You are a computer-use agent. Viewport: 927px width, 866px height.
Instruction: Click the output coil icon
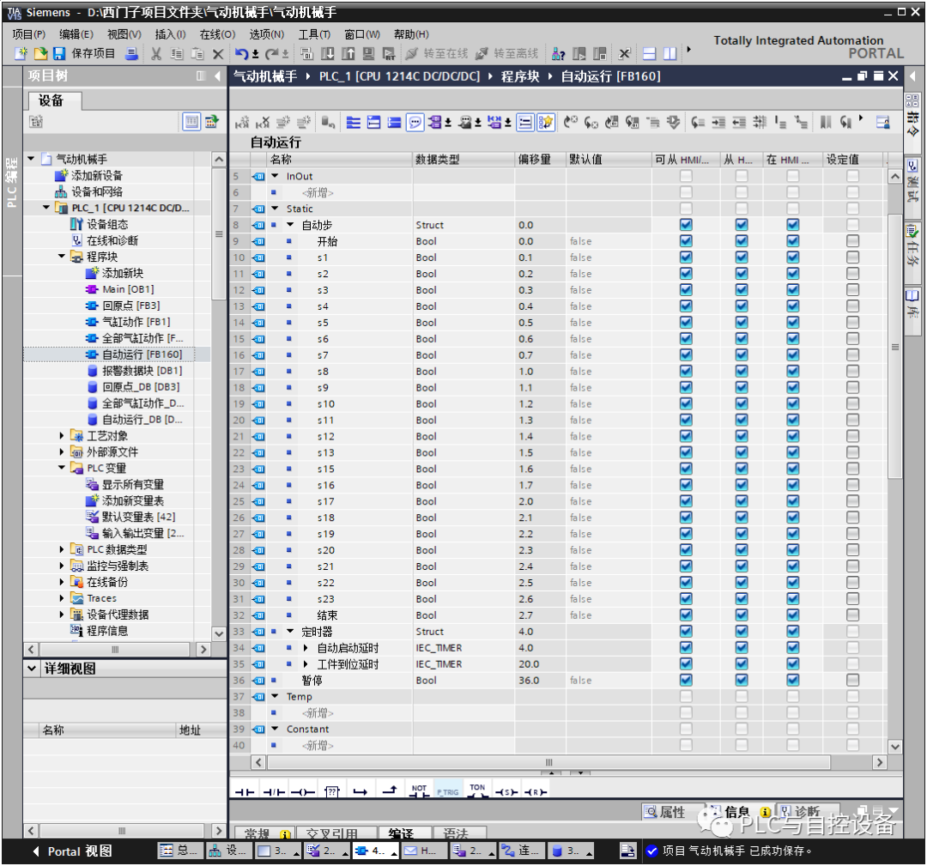[303, 791]
